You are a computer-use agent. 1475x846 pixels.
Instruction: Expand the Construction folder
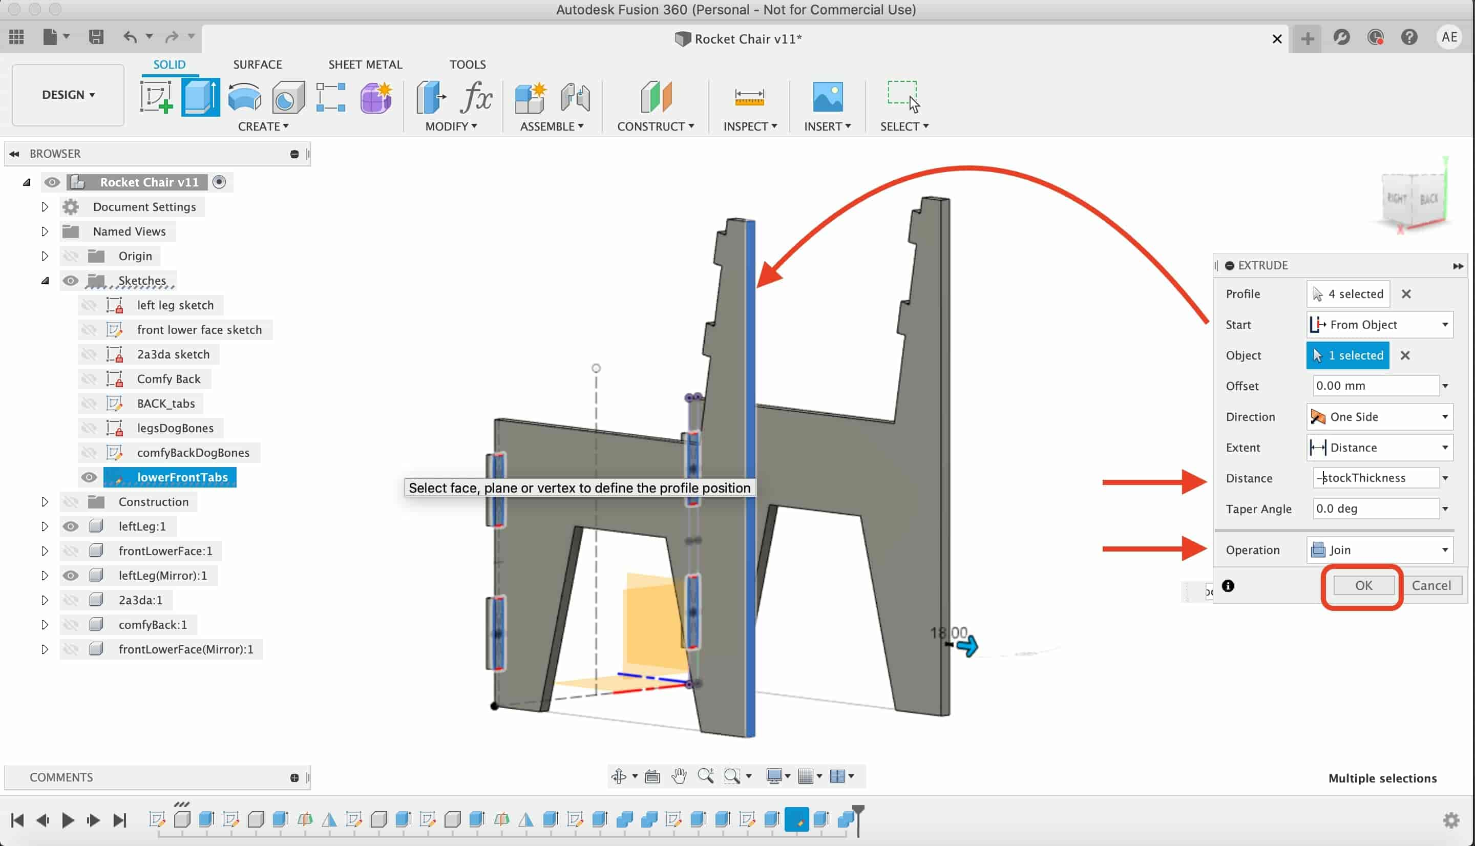click(45, 501)
